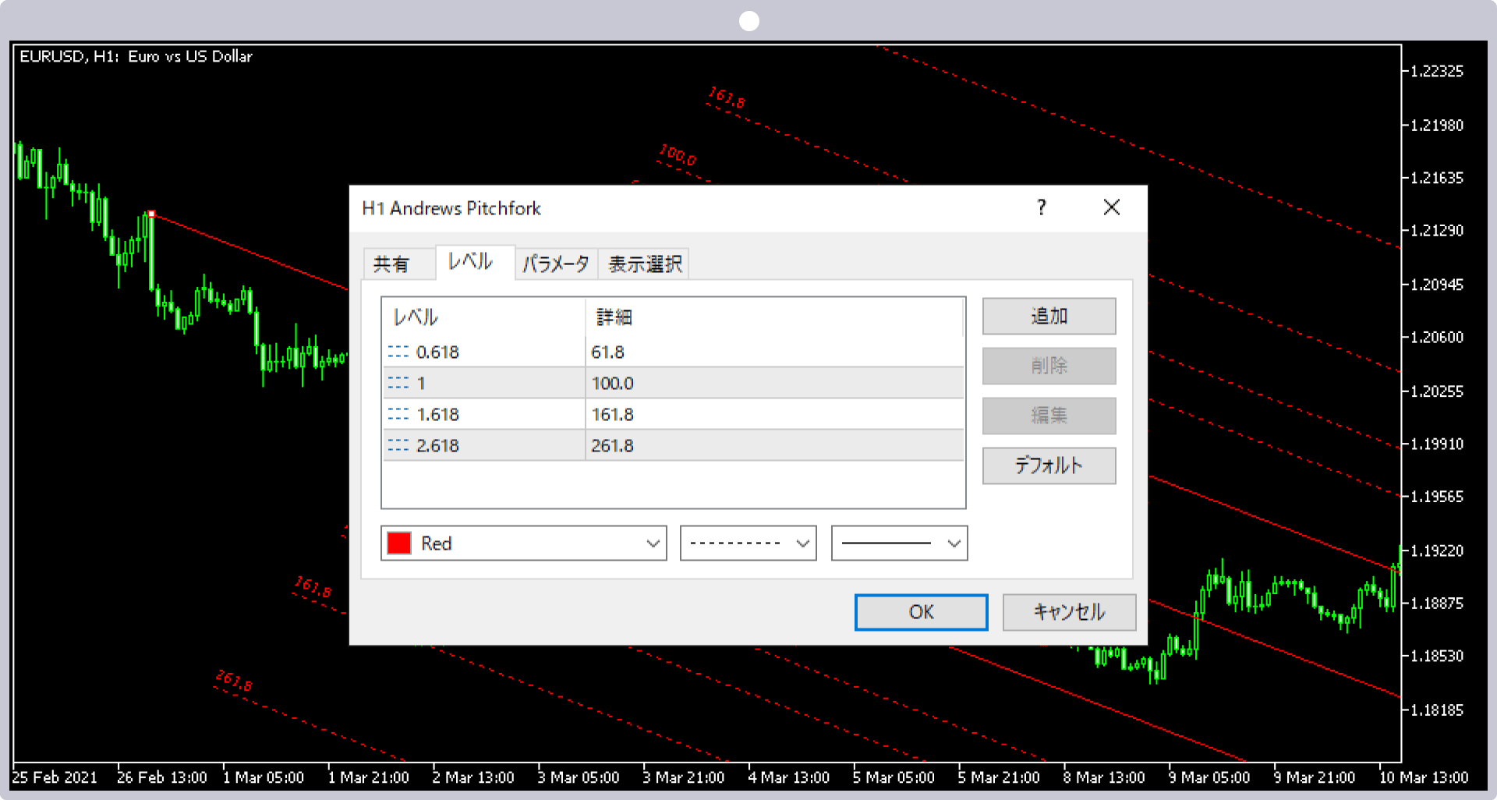Image resolution: width=1497 pixels, height=800 pixels.
Task: Open the パラメータ tab
Action: pyautogui.click(x=556, y=264)
